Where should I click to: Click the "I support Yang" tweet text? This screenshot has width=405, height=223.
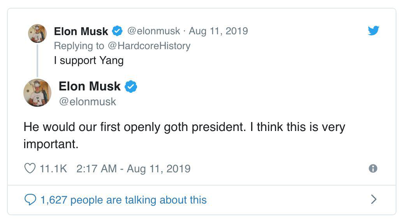[x=89, y=60]
